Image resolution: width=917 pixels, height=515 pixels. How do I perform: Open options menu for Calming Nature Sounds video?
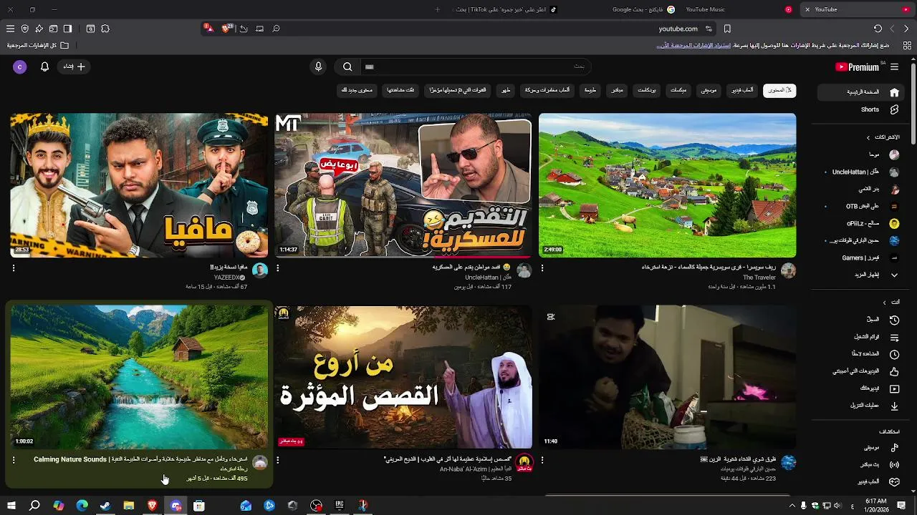click(x=14, y=461)
